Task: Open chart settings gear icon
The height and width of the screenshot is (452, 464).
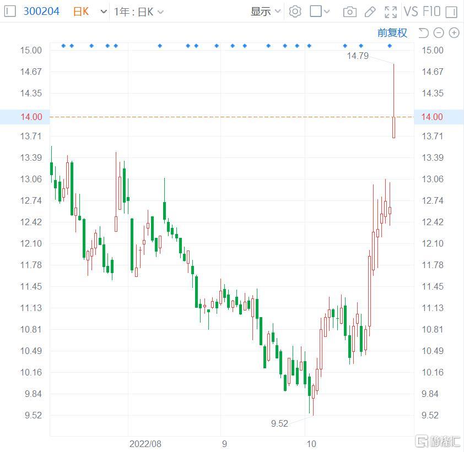Action: pos(295,12)
